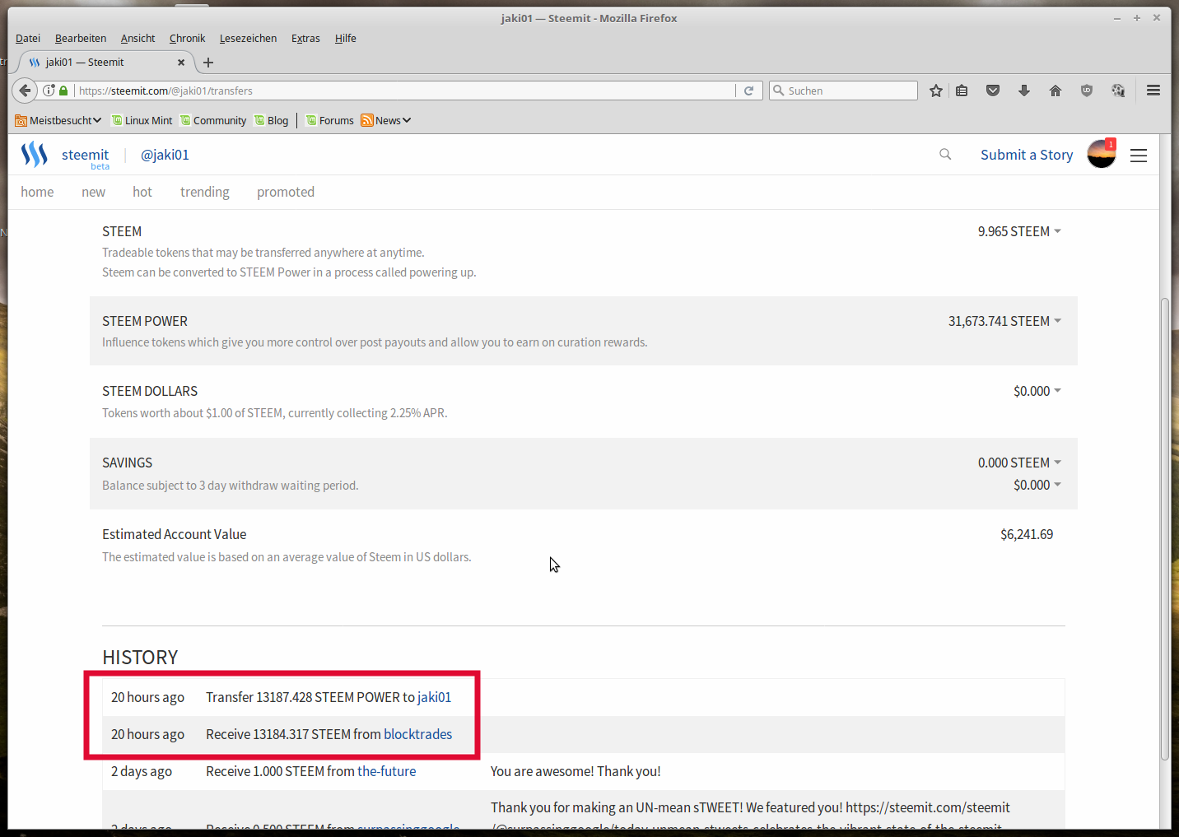Image resolution: width=1179 pixels, height=837 pixels.
Task: Open Linux Mint bookmark
Action: click(x=142, y=120)
